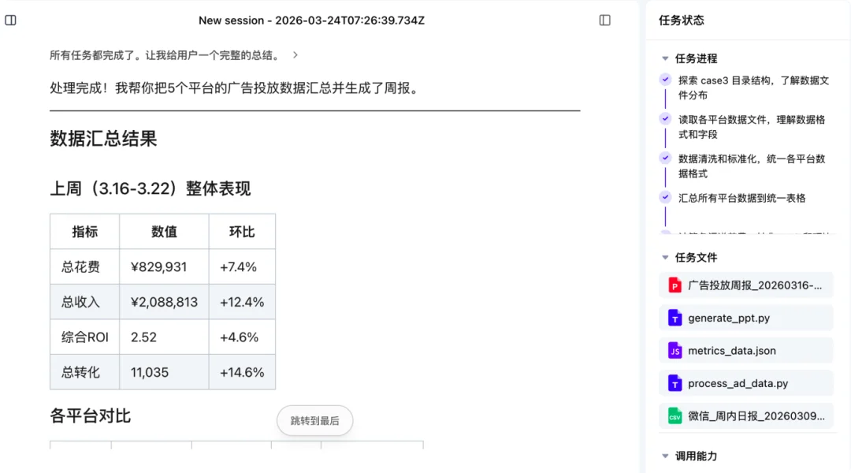Viewport: 851px width, 473px height.
Task: Click the purple JS icon beside metrics_data.json
Action: pyautogui.click(x=675, y=350)
